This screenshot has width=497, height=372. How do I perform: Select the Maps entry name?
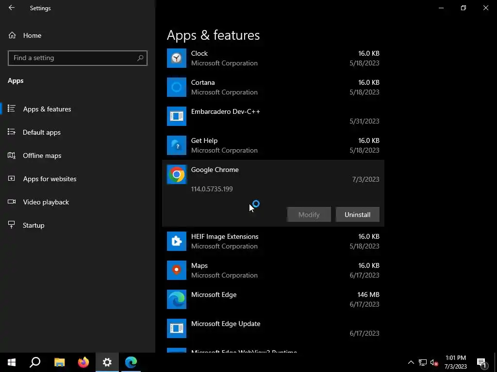(199, 266)
